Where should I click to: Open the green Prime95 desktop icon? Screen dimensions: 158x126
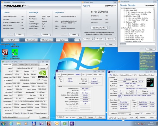[15, 52]
